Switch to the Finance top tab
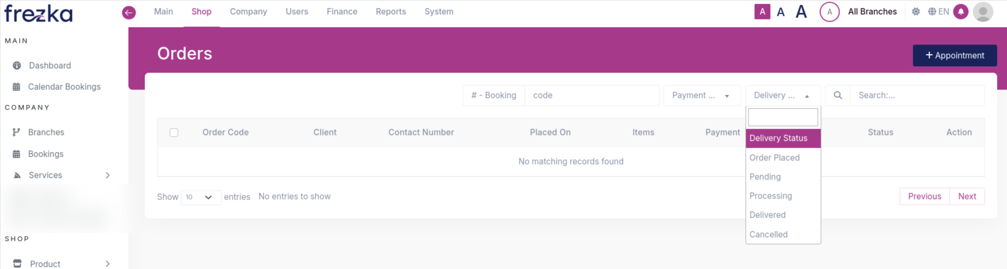Image resolution: width=1007 pixels, height=269 pixels. coord(342,12)
